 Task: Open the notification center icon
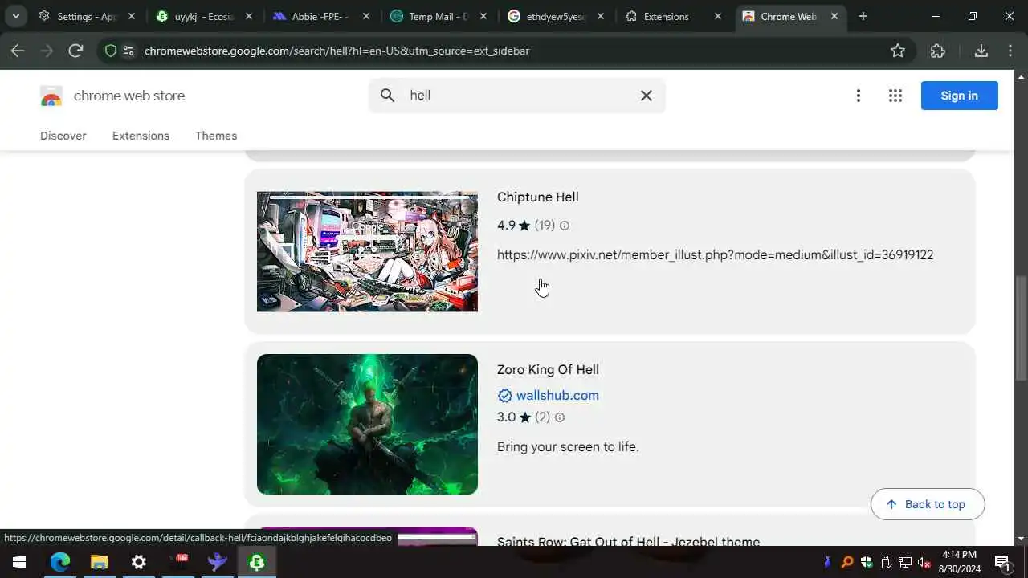pyautogui.click(x=1002, y=562)
